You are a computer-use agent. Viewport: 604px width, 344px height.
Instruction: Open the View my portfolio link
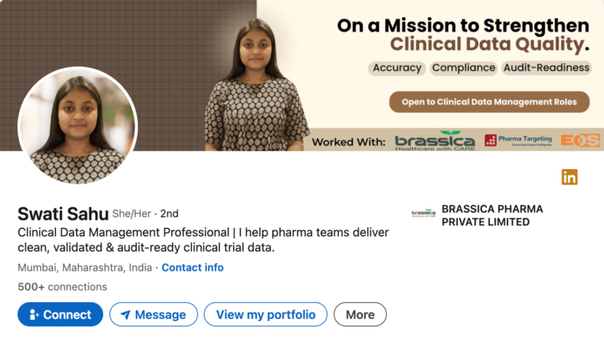[x=266, y=315]
